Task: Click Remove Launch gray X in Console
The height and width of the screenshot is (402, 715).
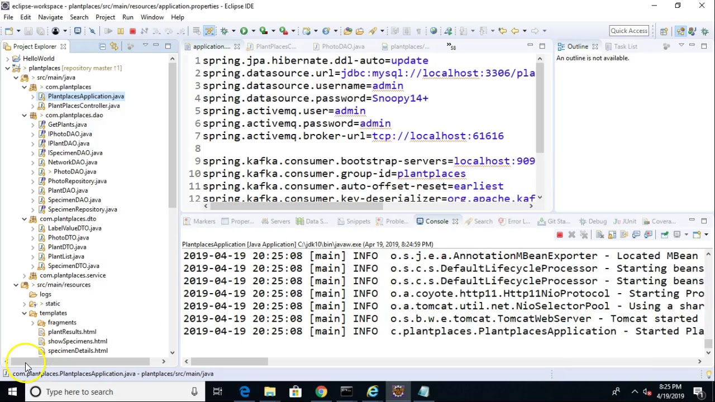Action: coord(571,234)
